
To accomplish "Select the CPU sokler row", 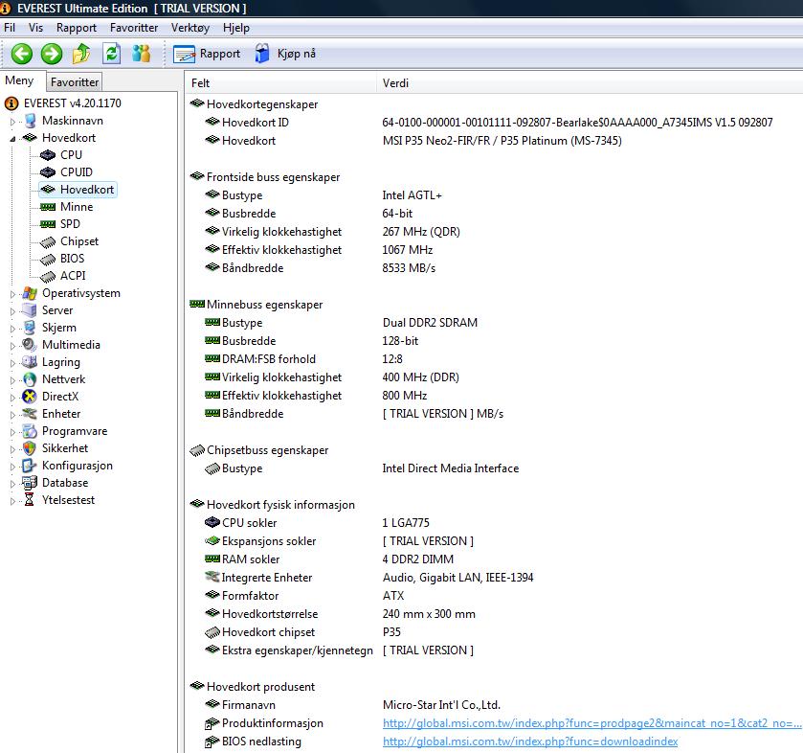I will pyautogui.click(x=317, y=523).
